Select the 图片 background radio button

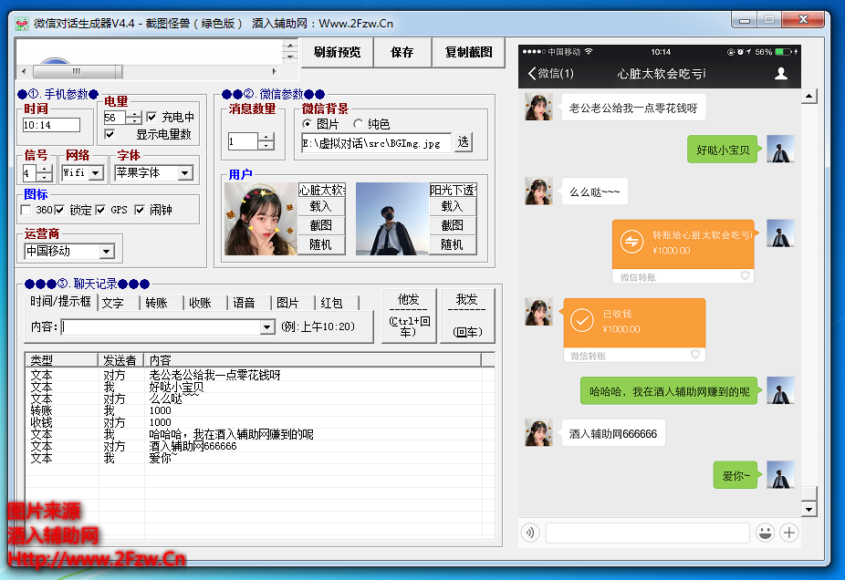[x=307, y=124]
